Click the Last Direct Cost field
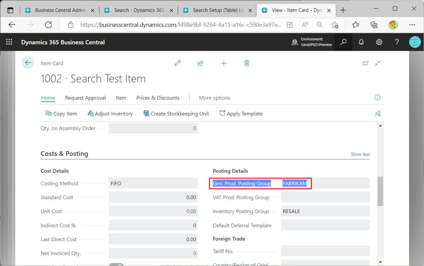 pos(153,239)
